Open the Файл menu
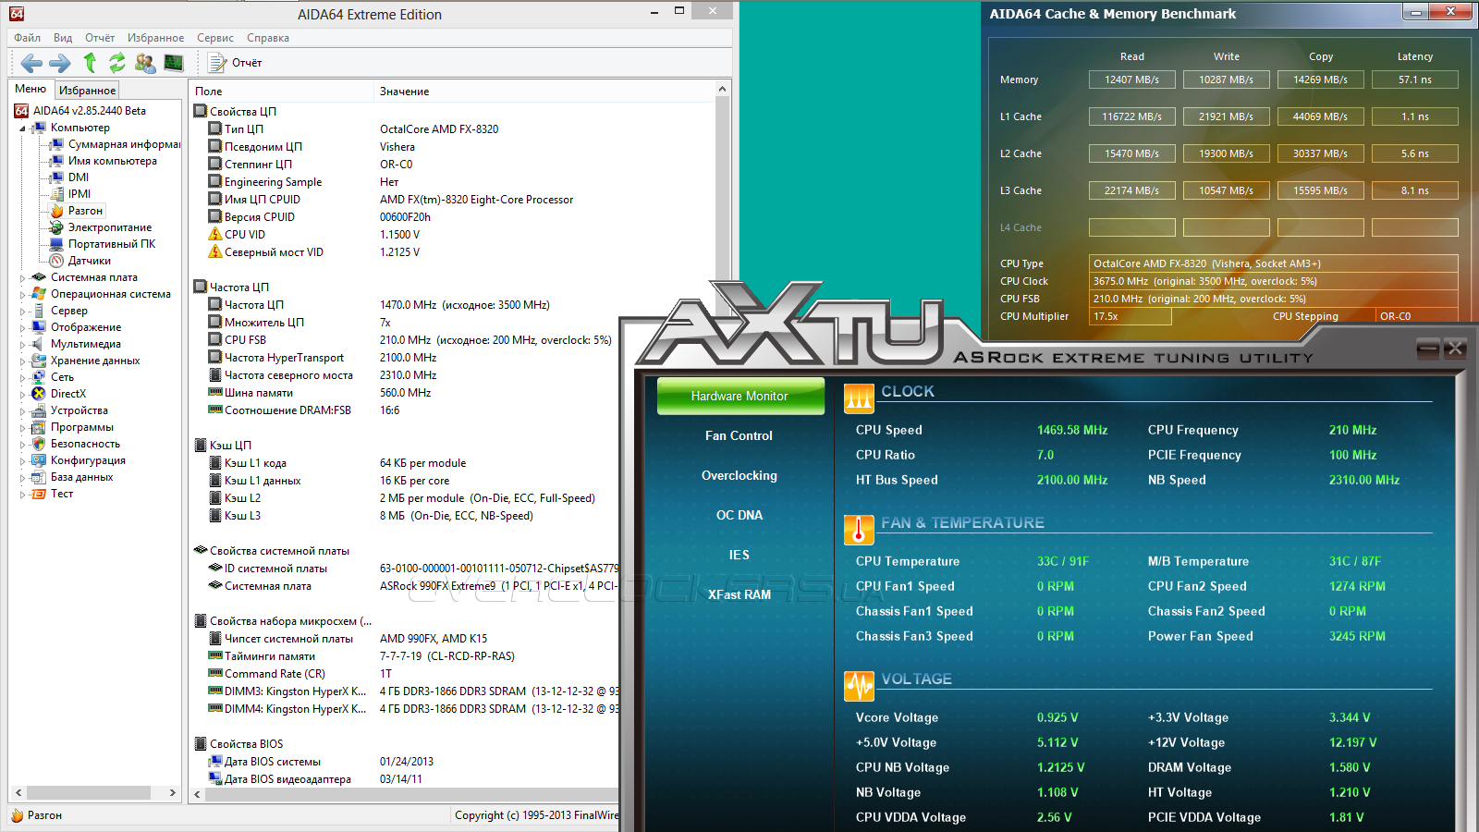Screen dimensions: 1479x832 27,38
